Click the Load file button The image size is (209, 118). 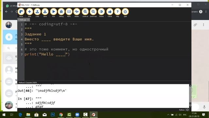(37, 12)
